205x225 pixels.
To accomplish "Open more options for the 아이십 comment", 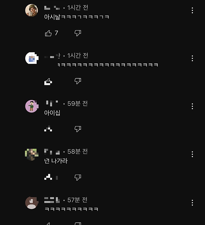I will [x=192, y=106].
